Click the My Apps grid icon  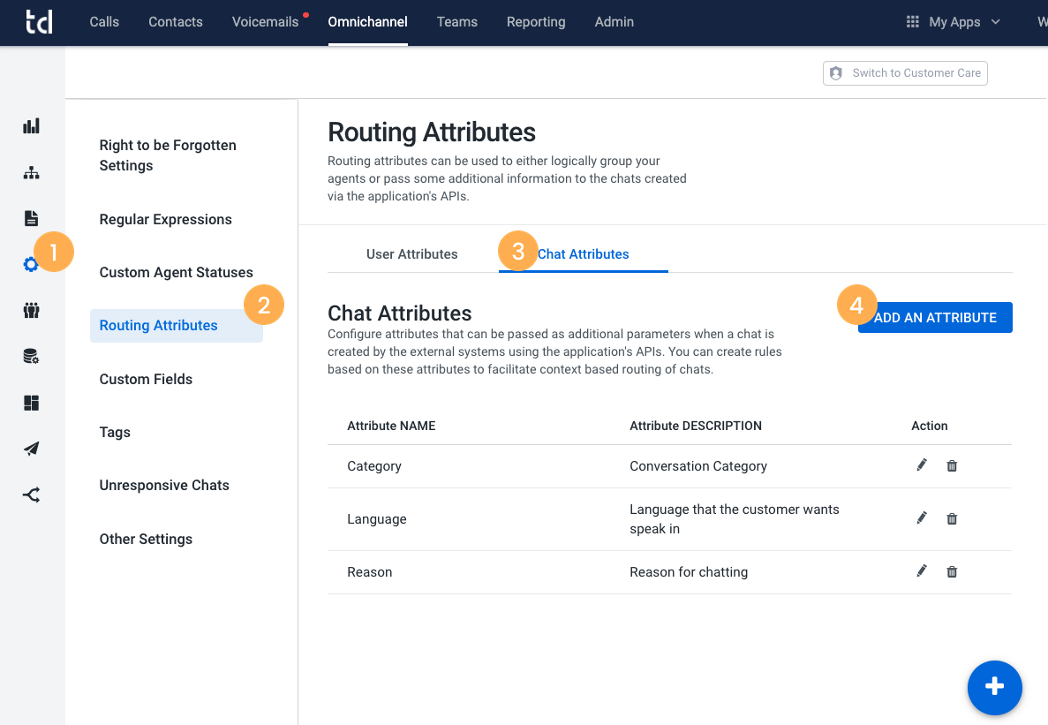912,22
